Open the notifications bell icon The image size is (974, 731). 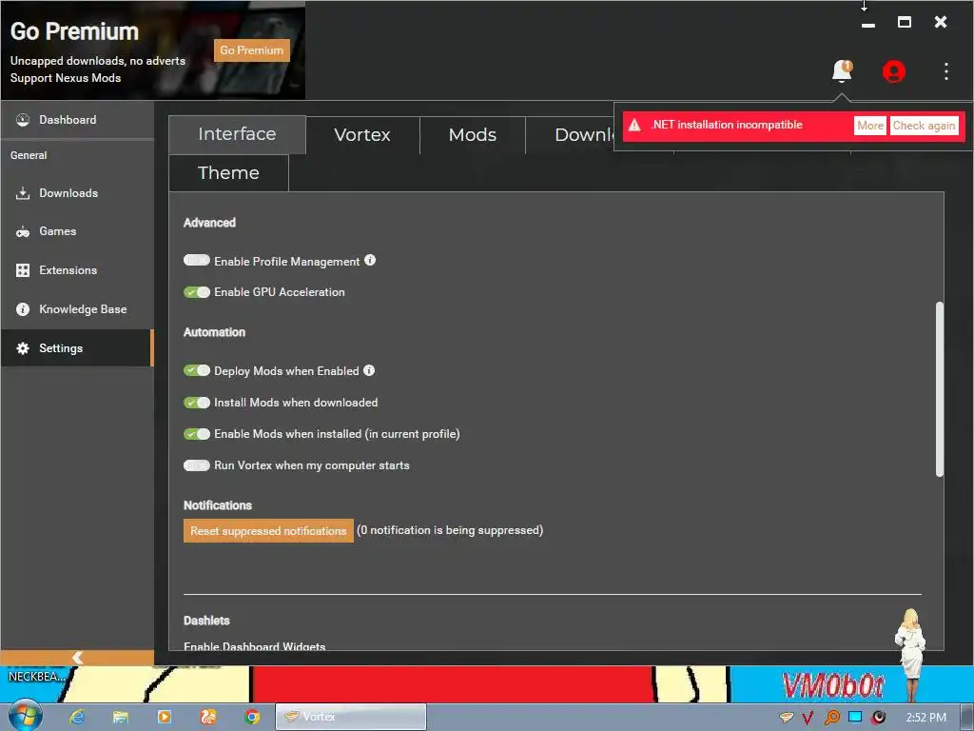(842, 70)
